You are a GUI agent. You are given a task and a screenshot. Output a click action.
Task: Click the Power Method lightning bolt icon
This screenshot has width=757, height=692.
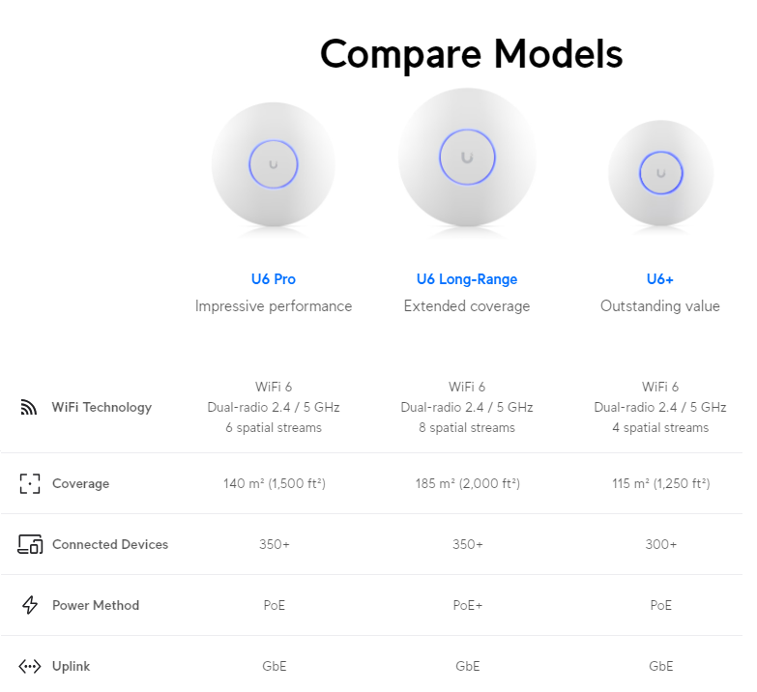coord(30,605)
